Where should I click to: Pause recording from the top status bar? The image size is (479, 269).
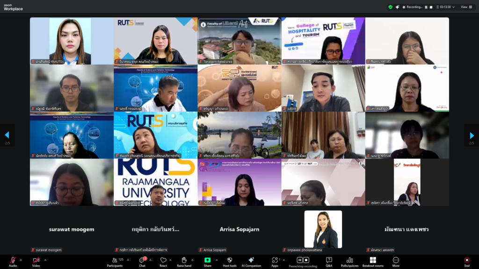pyautogui.click(x=425, y=7)
